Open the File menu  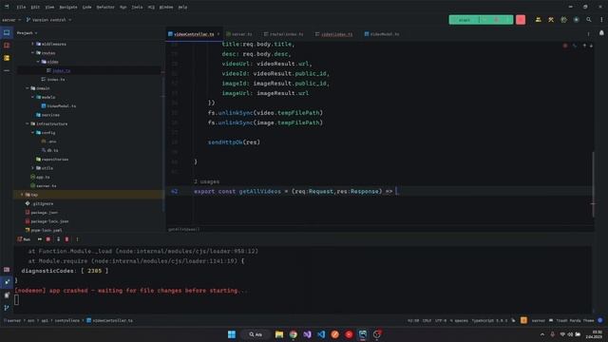(x=21, y=7)
